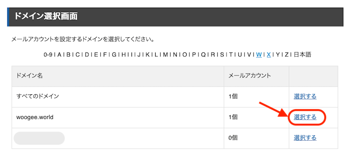
Task: Click 選択する link for woogee.world
Action: point(305,117)
